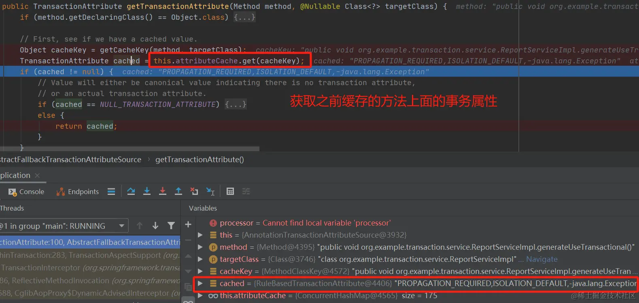
Task: Select stack frame getTransactionAttribute:100
Action: [90, 242]
